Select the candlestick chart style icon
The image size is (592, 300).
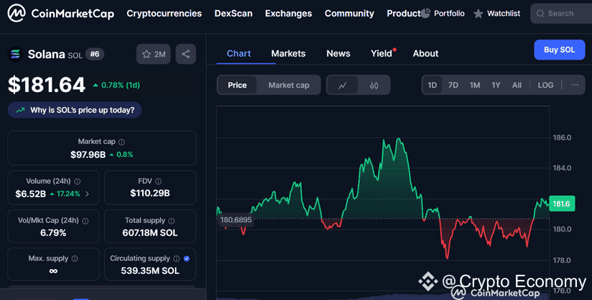[x=374, y=85]
